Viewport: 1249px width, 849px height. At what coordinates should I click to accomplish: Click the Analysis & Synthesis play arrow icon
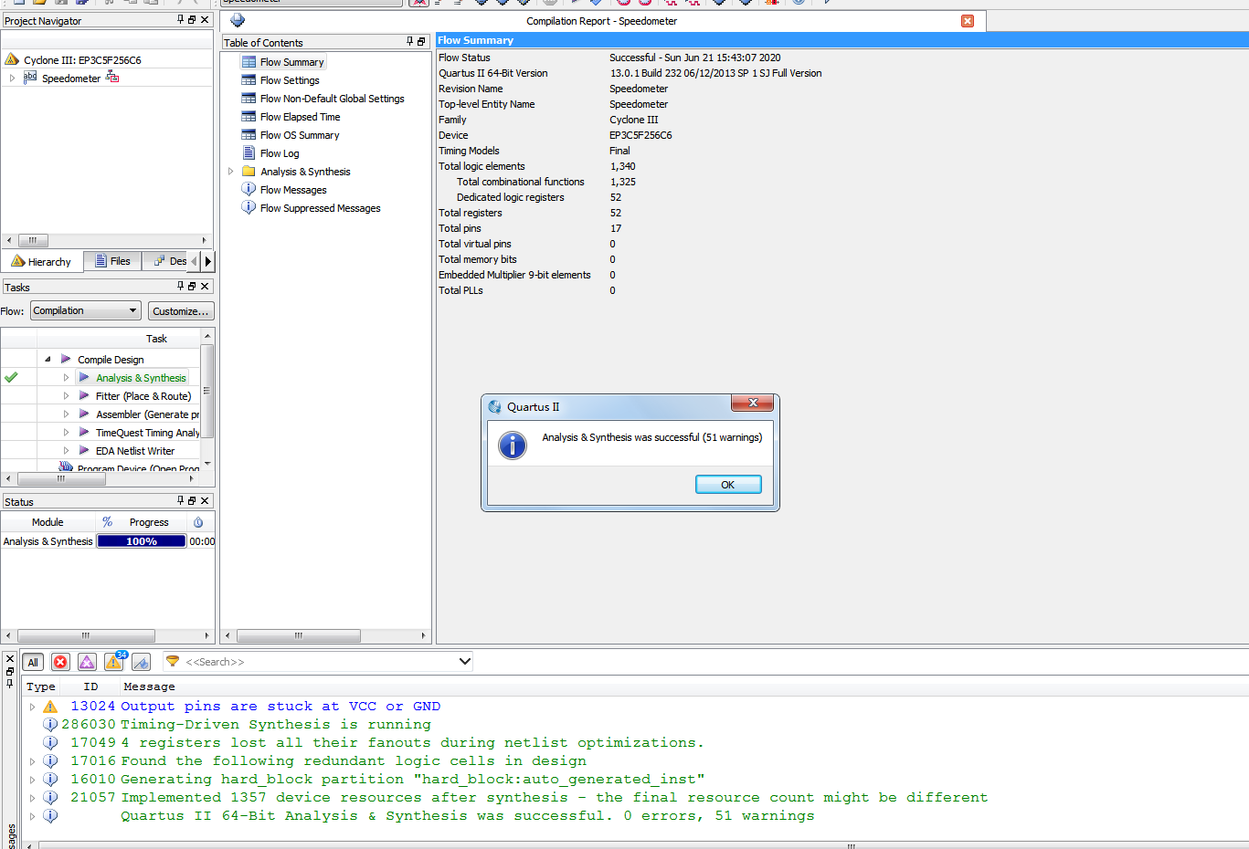pyautogui.click(x=84, y=377)
